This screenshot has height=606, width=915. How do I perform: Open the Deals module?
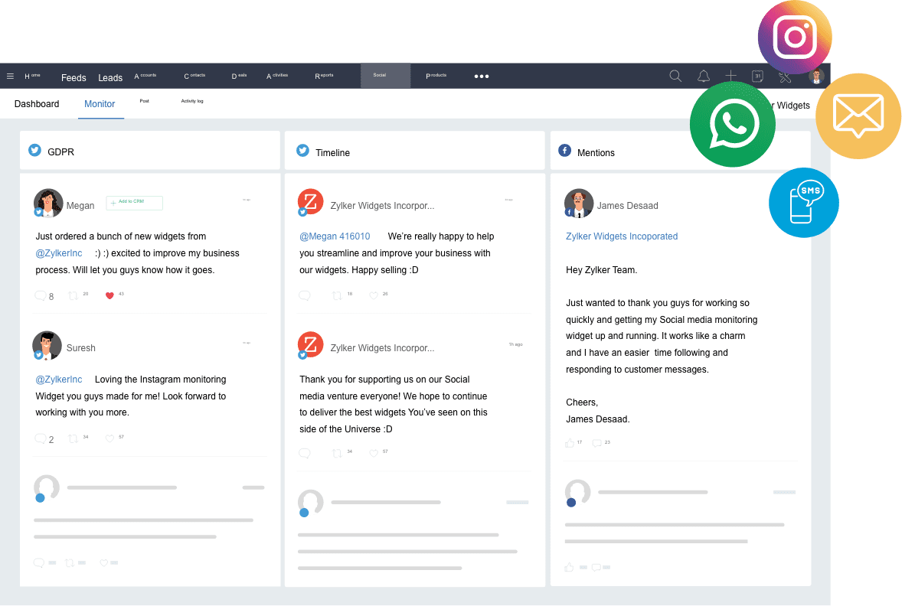[x=239, y=76]
